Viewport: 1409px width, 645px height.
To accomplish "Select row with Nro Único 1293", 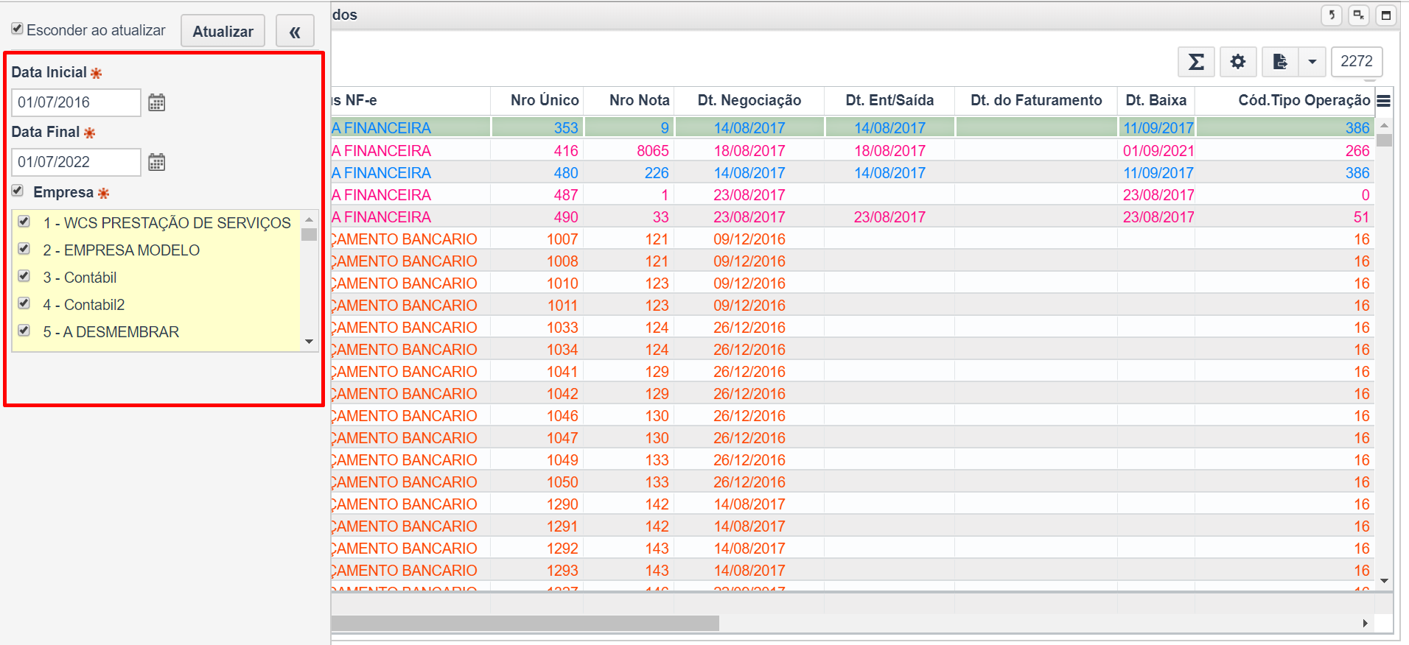I will click(x=853, y=571).
